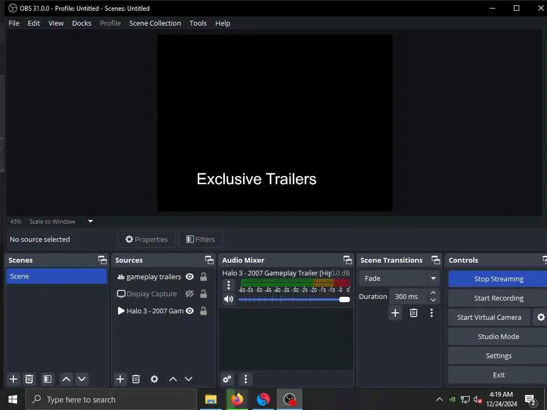Pop out the Scenes dock
The image size is (547, 410).
[102, 260]
